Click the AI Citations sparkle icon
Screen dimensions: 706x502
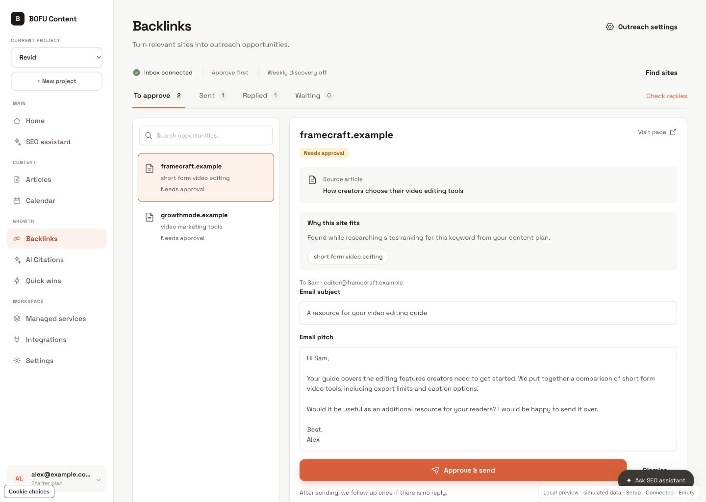pos(17,260)
